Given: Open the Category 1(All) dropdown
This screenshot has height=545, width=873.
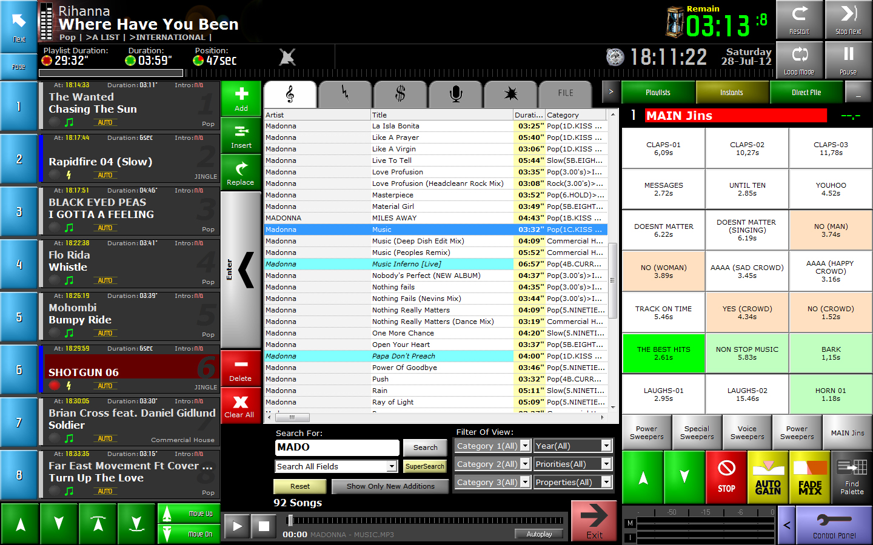Looking at the screenshot, I should (525, 446).
